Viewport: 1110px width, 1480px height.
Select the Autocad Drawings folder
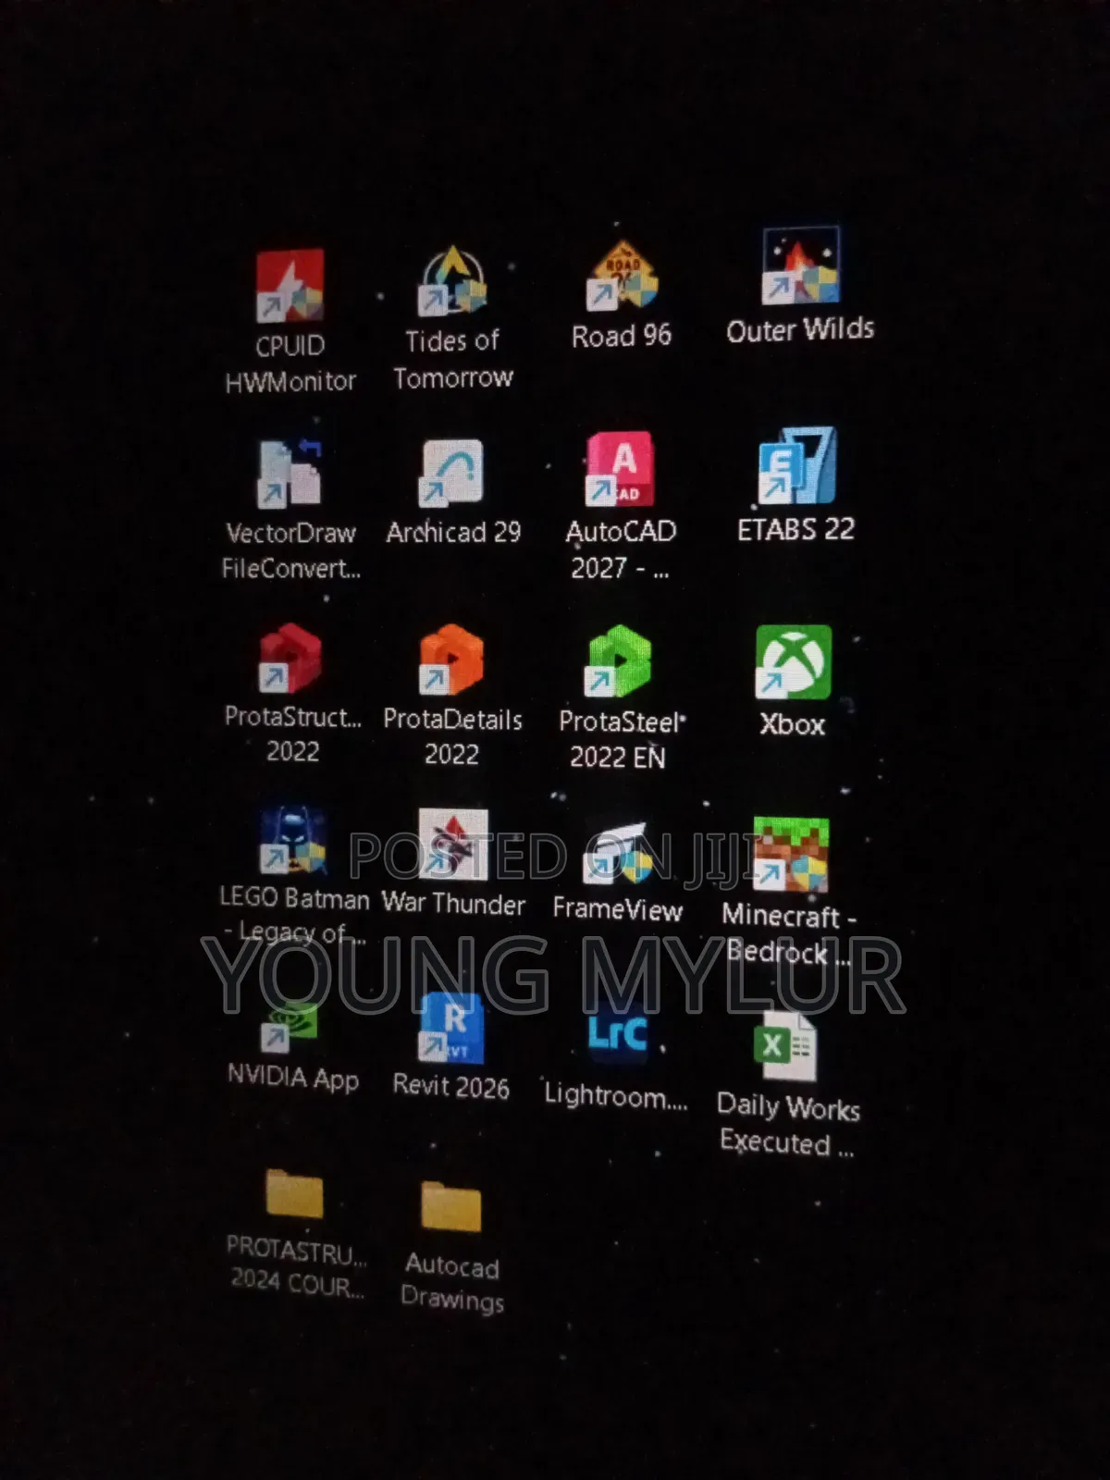[451, 1206]
